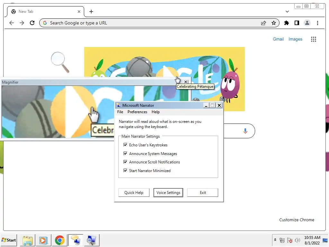Click the Chrome taskbar icon
This screenshot has width=329, height=247.
tap(60, 240)
